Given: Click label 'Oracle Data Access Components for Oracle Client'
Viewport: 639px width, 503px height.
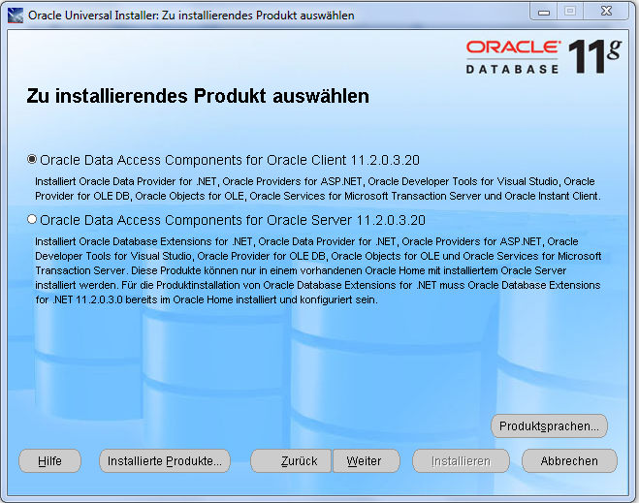Looking at the screenshot, I should pyautogui.click(x=193, y=160).
